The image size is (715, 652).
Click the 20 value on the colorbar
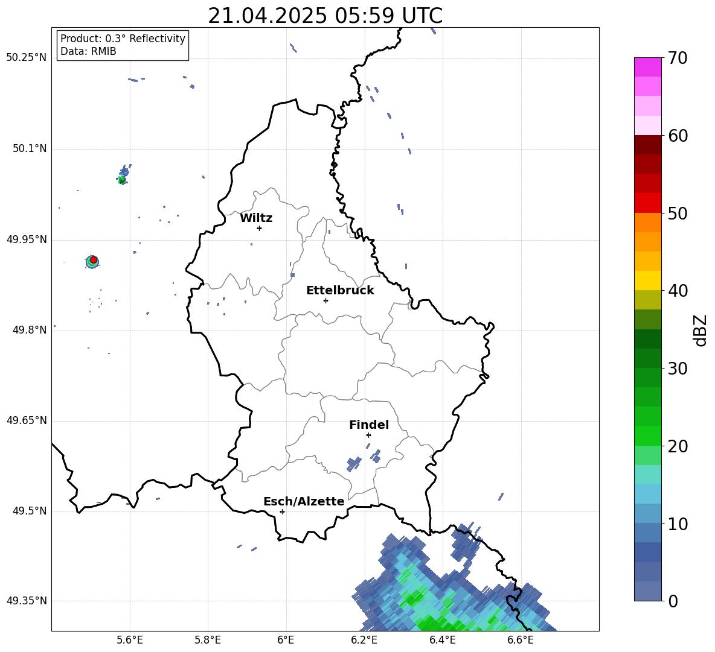point(678,446)
